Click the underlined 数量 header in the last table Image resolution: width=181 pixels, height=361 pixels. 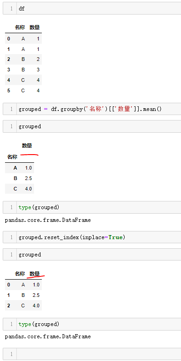click(x=35, y=274)
